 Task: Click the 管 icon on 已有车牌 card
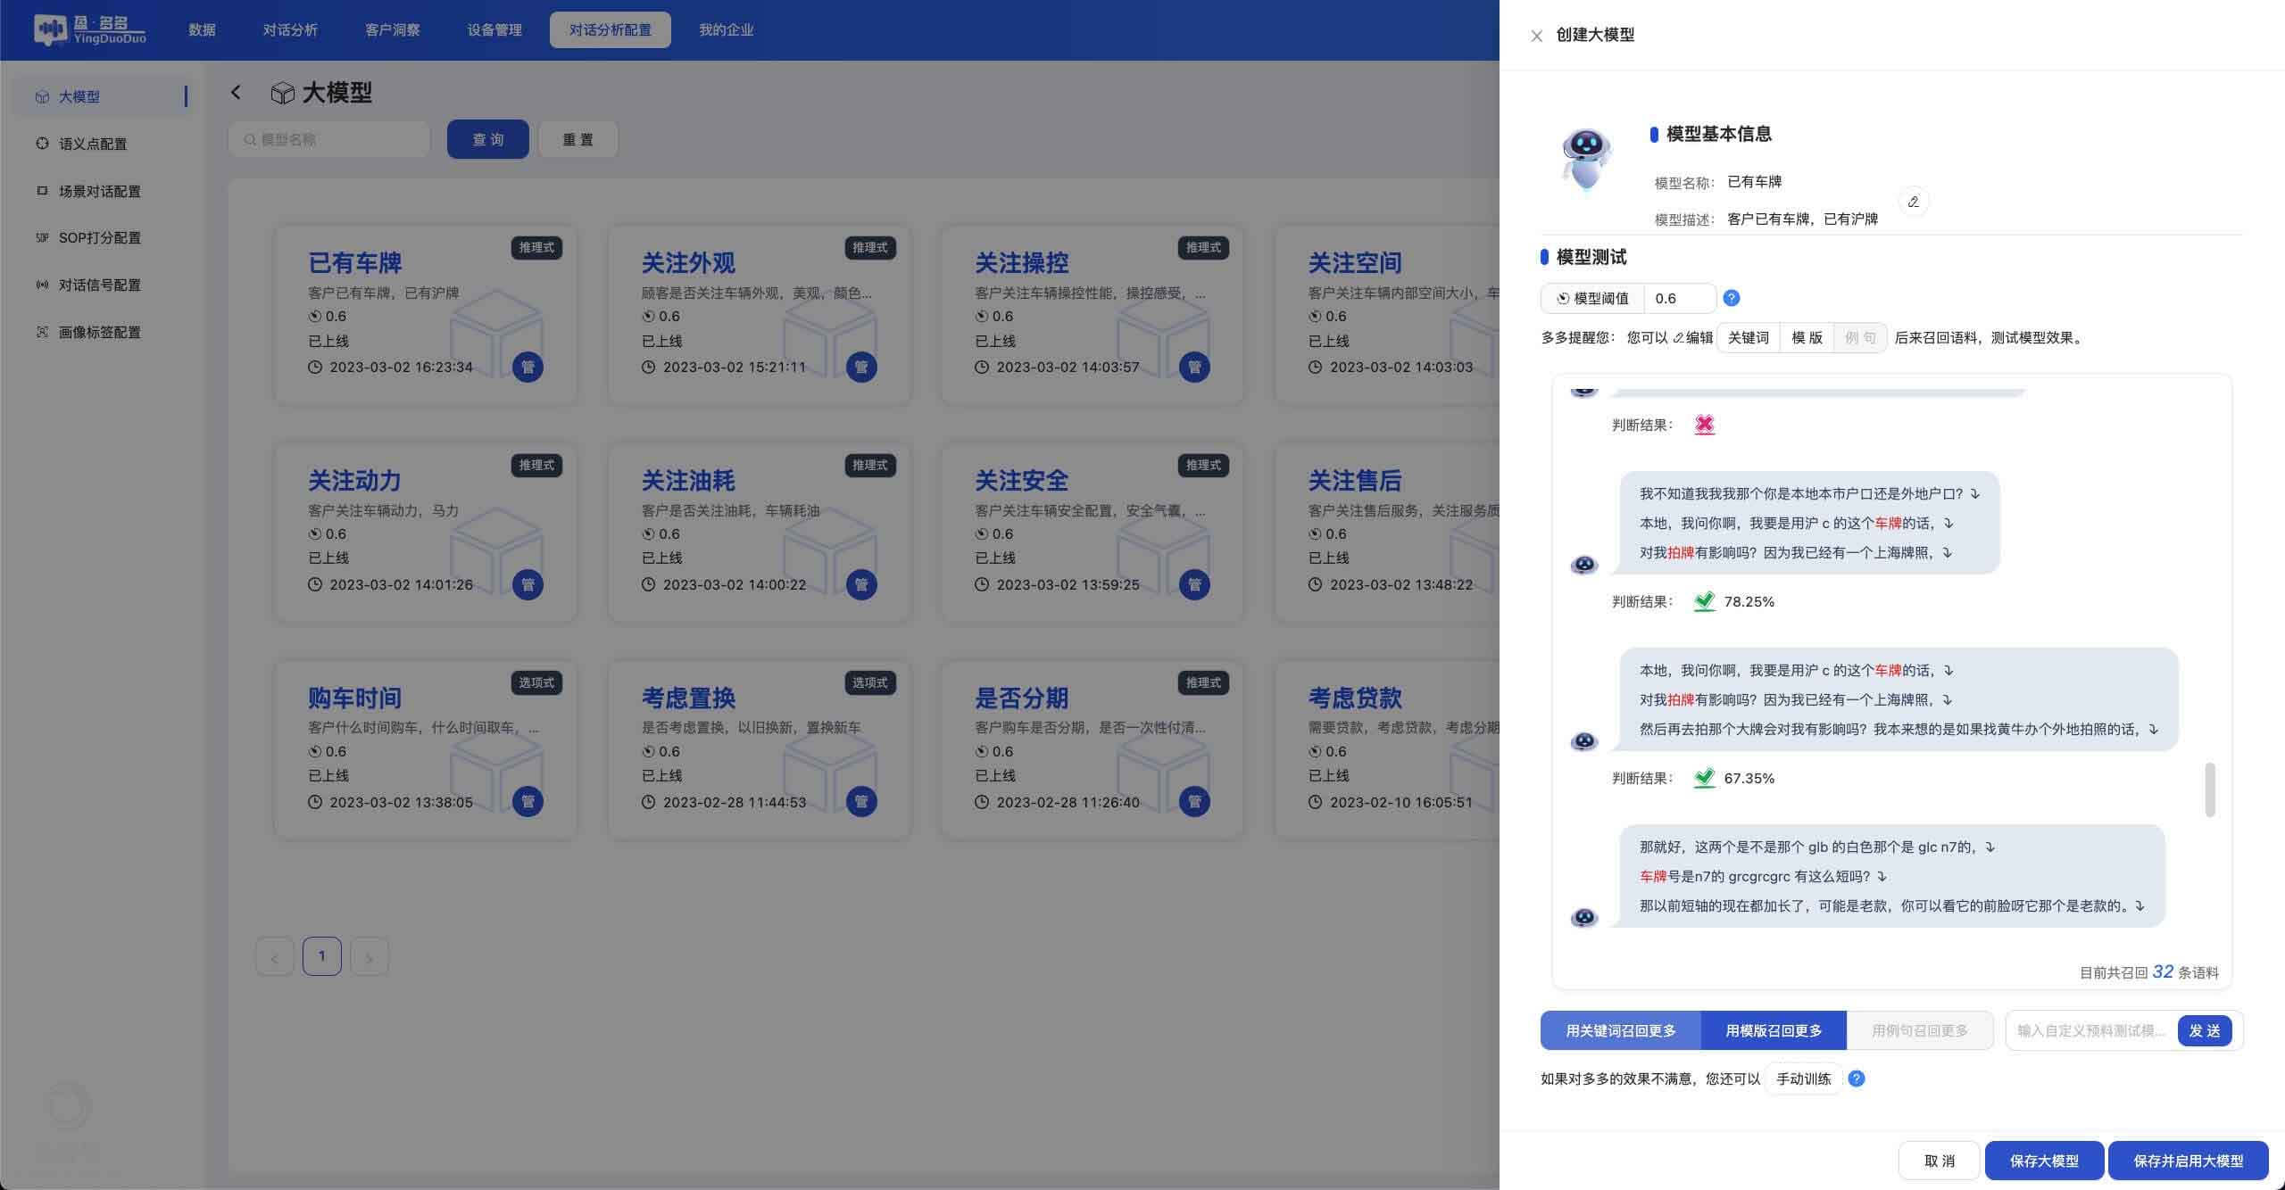point(528,367)
